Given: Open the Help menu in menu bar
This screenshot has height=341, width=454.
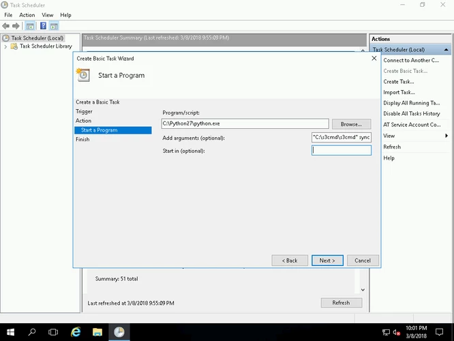Looking at the screenshot, I should [65, 15].
